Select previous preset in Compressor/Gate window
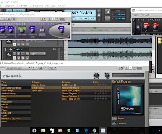 [x=2, y=19]
